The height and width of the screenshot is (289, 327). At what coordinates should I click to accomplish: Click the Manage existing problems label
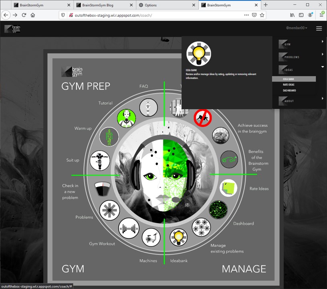(x=227, y=248)
